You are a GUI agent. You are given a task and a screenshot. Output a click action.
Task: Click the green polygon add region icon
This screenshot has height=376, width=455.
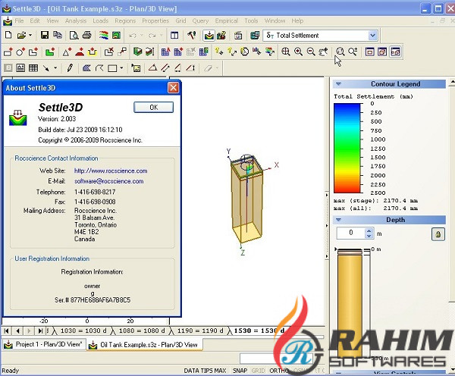click(50, 52)
